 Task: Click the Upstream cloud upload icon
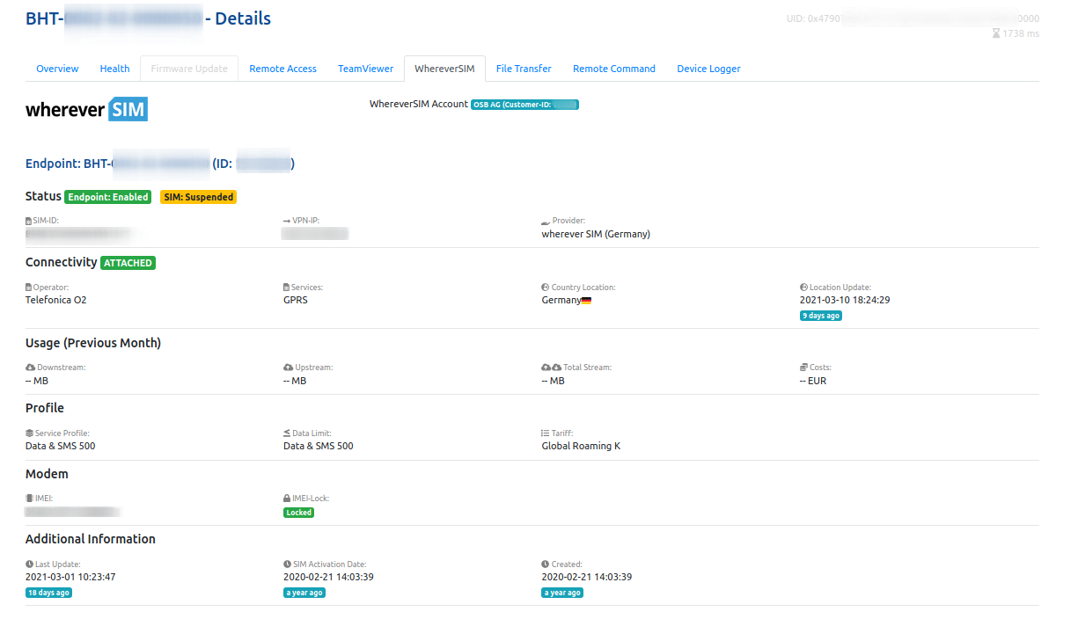288,368
